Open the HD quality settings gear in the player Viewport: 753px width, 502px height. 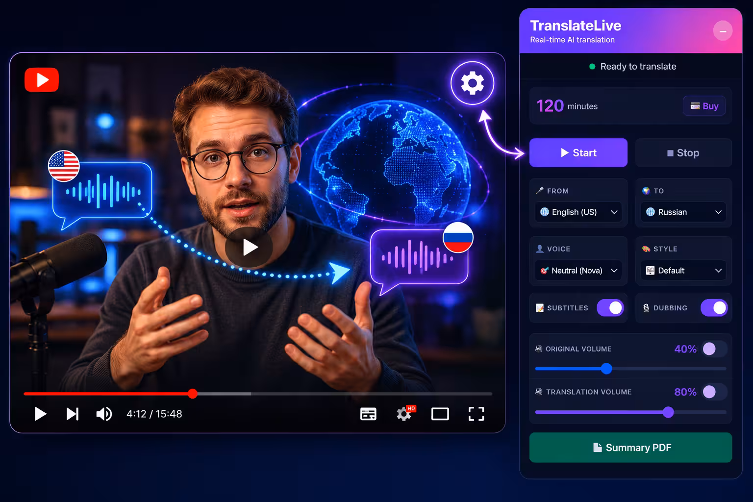coord(405,413)
